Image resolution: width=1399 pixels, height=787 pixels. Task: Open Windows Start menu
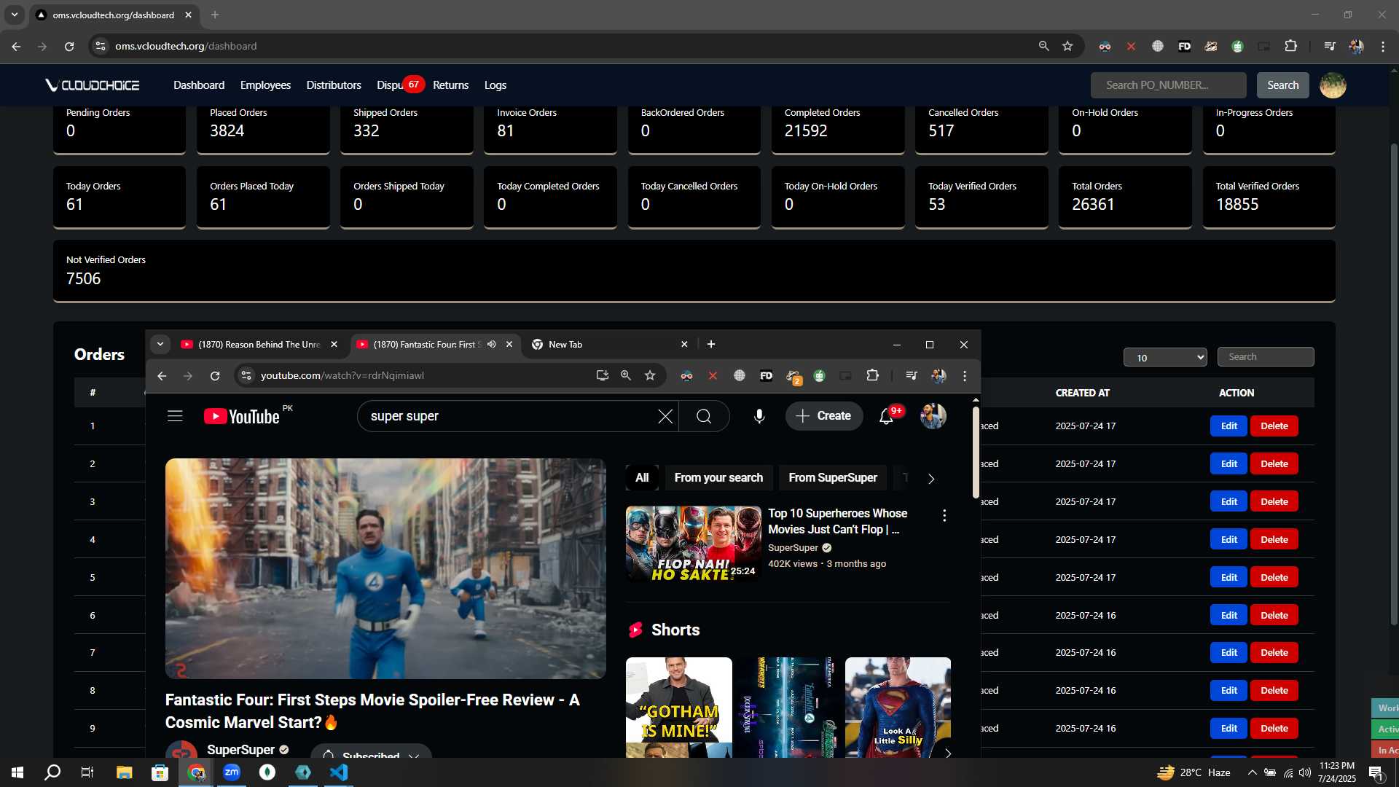[x=17, y=772]
